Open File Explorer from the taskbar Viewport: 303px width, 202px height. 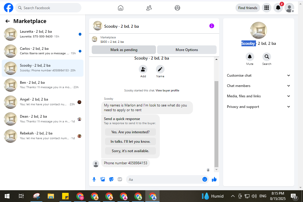[51, 196]
